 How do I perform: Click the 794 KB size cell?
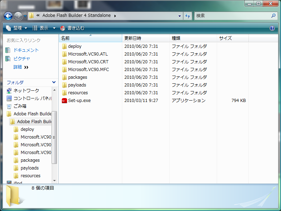click(238, 101)
